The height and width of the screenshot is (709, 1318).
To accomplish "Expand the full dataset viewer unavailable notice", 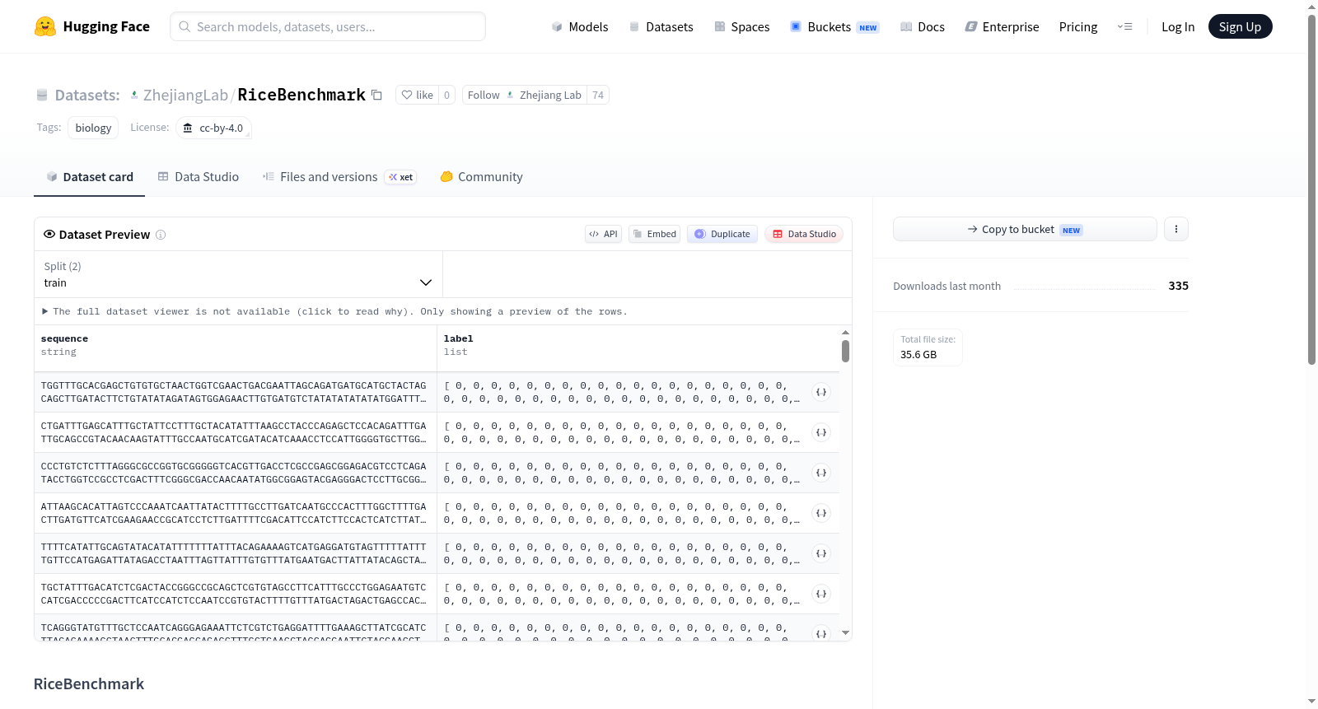I will pyautogui.click(x=334, y=311).
